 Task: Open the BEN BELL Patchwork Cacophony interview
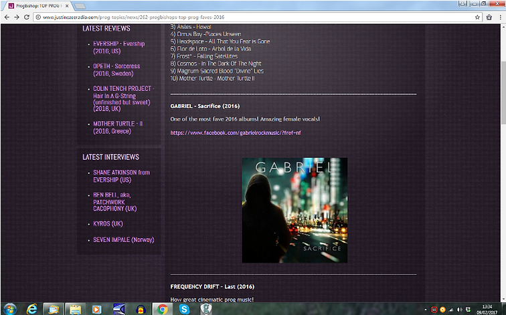(x=115, y=202)
